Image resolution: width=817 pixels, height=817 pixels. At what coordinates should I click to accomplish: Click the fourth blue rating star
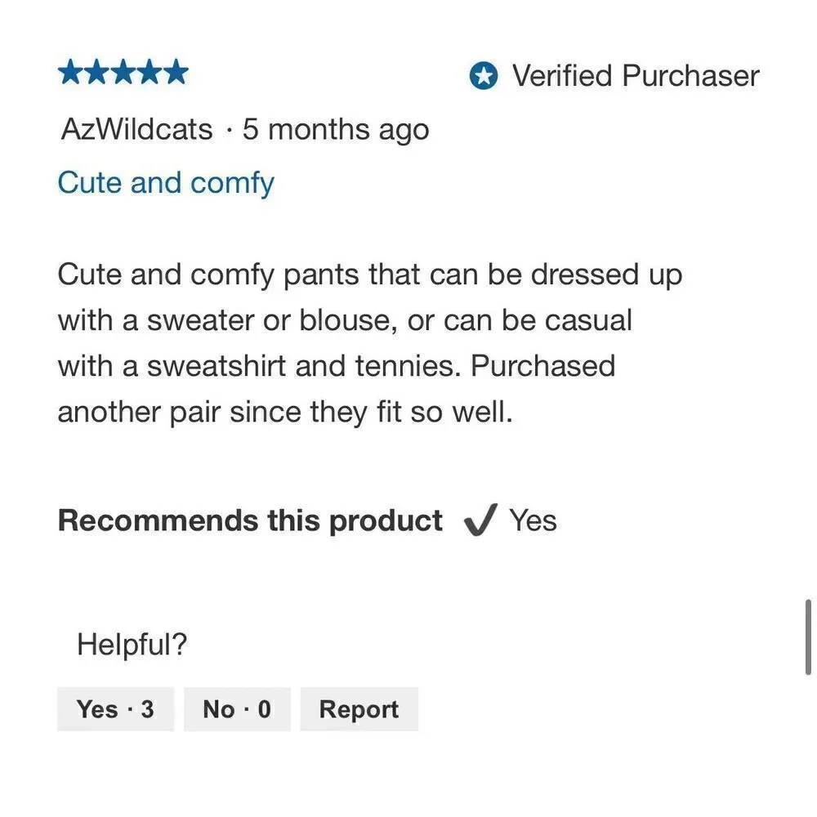[150, 72]
